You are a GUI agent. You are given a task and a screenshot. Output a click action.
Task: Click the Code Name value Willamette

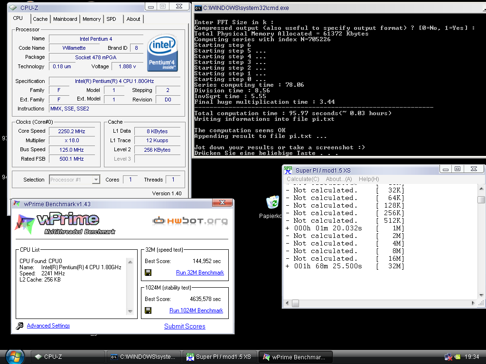pyautogui.click(x=74, y=48)
